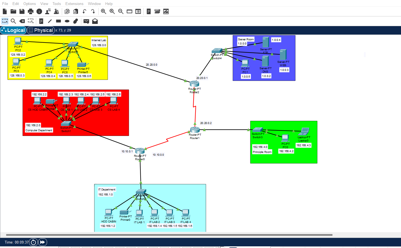The image size is (401, 248).
Task: Choose the Draw Line shape tool
Action: [50, 21]
